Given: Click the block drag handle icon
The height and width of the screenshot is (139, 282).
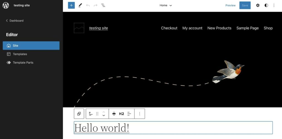Looking at the screenshot, I should point(97,114).
